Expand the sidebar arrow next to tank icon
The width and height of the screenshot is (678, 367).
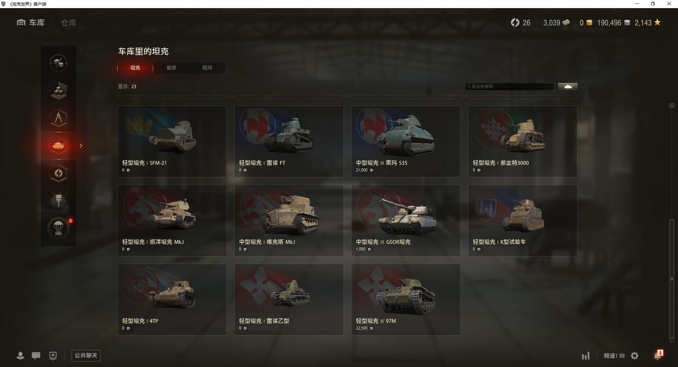(x=81, y=146)
